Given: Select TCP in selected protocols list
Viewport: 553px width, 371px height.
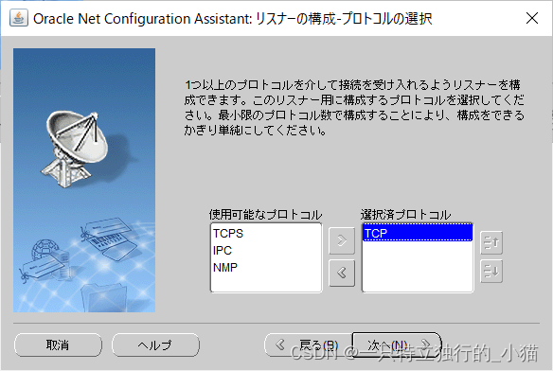Looking at the screenshot, I should click(x=418, y=233).
